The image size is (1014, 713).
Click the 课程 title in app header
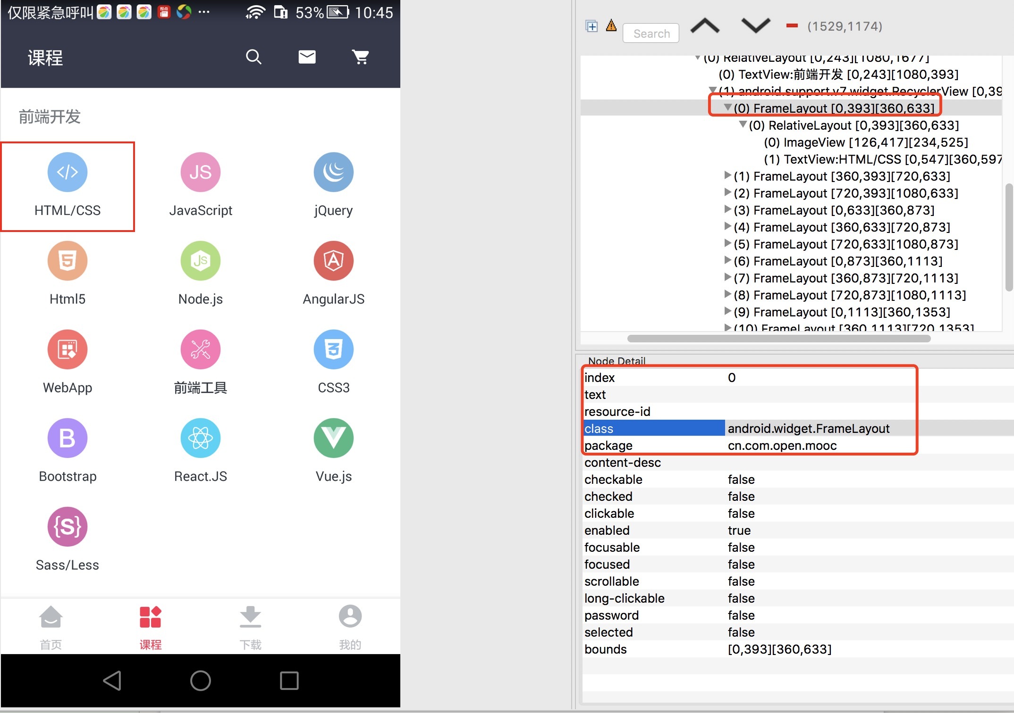(x=45, y=58)
